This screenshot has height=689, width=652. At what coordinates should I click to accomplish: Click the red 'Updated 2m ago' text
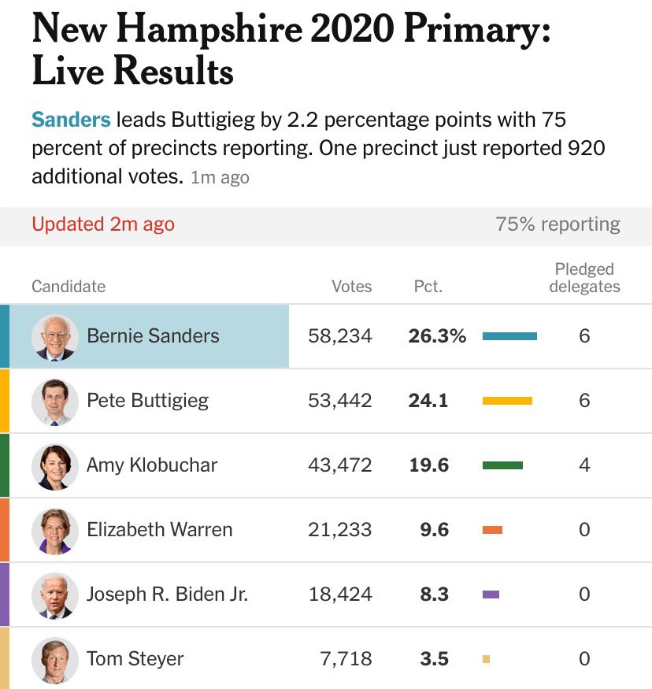click(x=103, y=224)
